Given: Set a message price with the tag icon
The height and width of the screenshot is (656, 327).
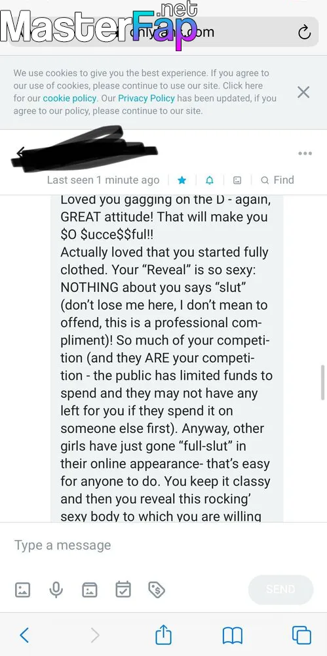Looking at the screenshot, I should click(x=157, y=590).
